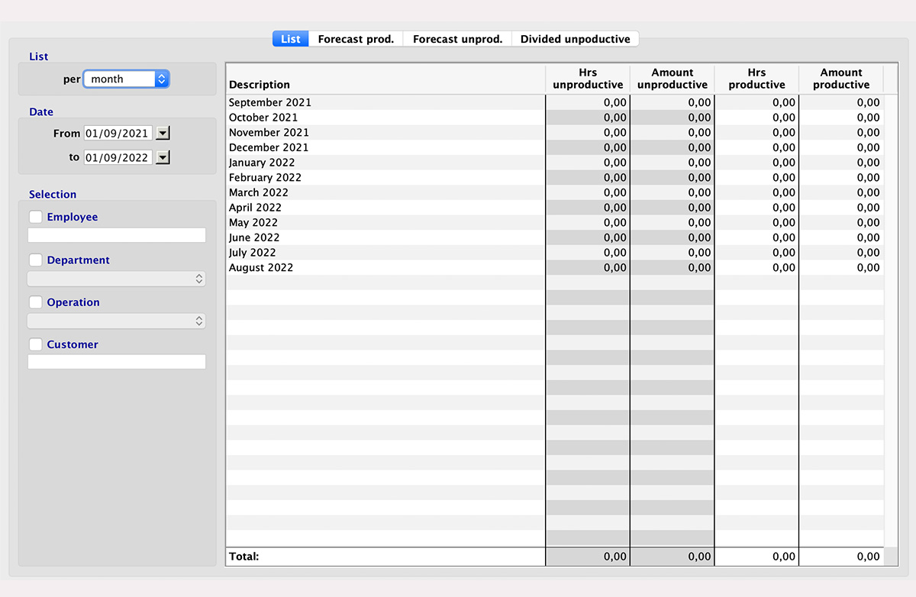Viewport: 916px width, 597px height.
Task: Switch to the Forecast prod. tab
Action: 356,39
